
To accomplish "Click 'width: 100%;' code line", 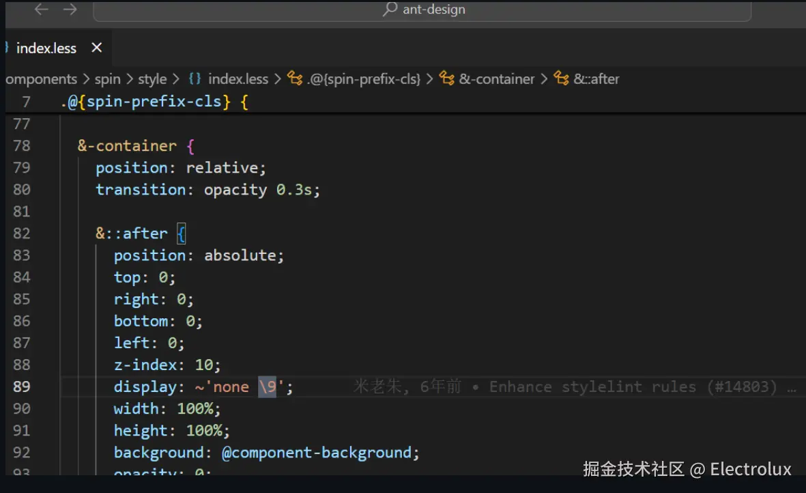I will click(x=167, y=409).
